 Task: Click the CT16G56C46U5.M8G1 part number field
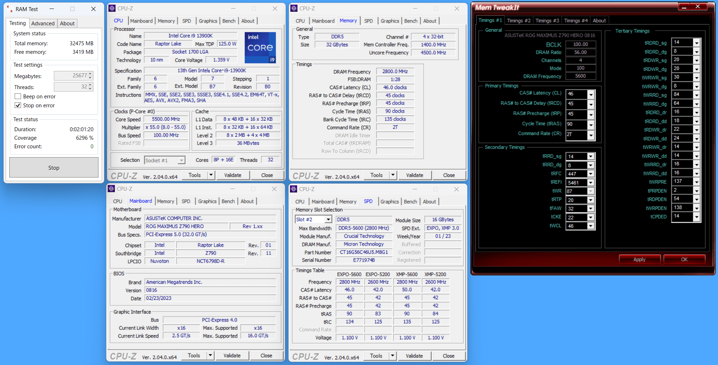click(363, 252)
